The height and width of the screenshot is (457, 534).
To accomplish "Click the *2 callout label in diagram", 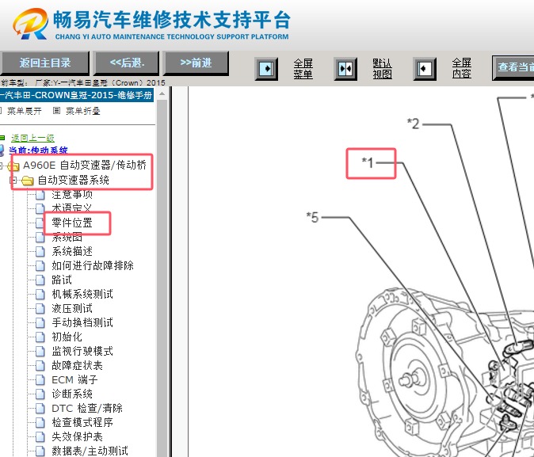I will (414, 124).
